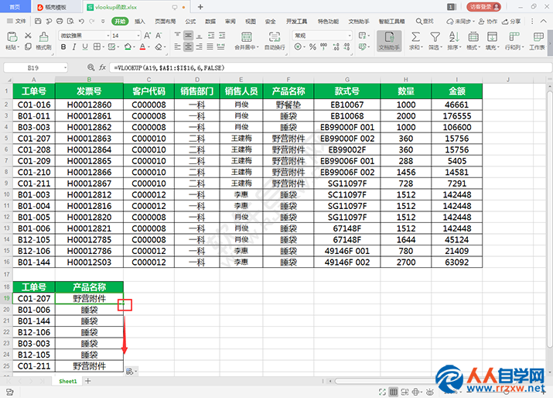Open the File (文件) menu
The image size is (553, 398).
(x=16, y=21)
